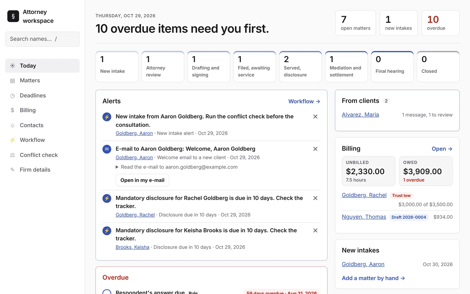Open Alvarez, Maria client link
470x294 pixels.
360,115
